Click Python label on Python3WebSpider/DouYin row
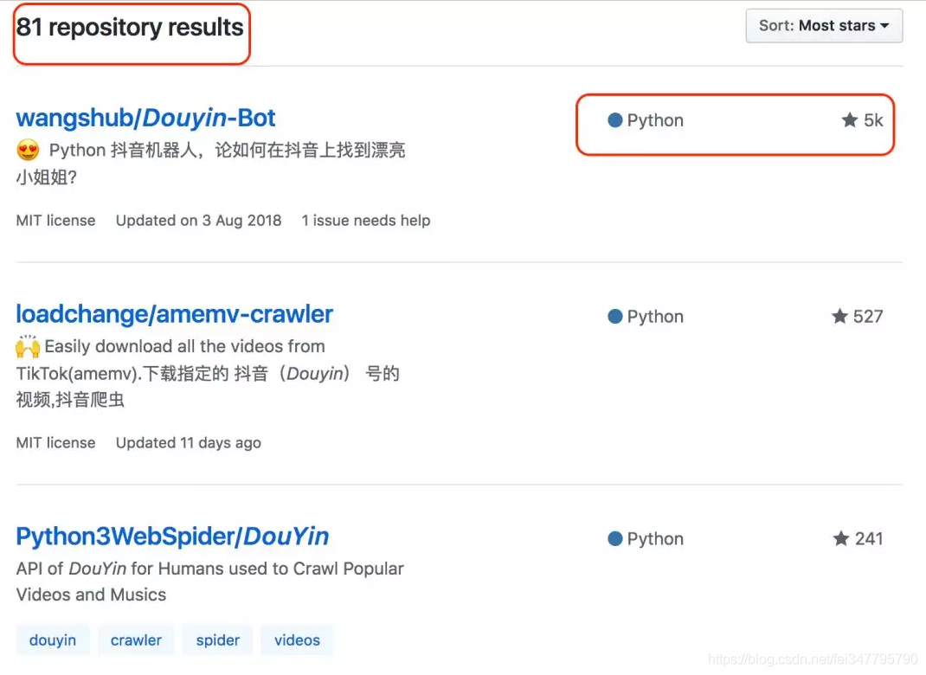 point(655,538)
